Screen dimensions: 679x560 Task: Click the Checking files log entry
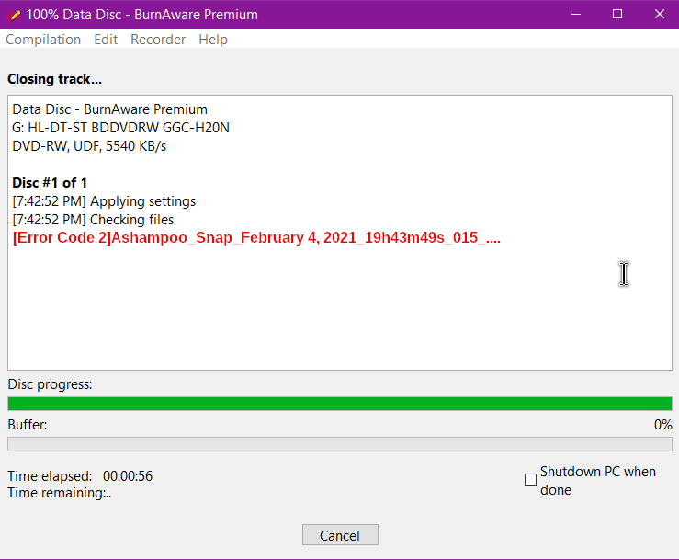(93, 220)
